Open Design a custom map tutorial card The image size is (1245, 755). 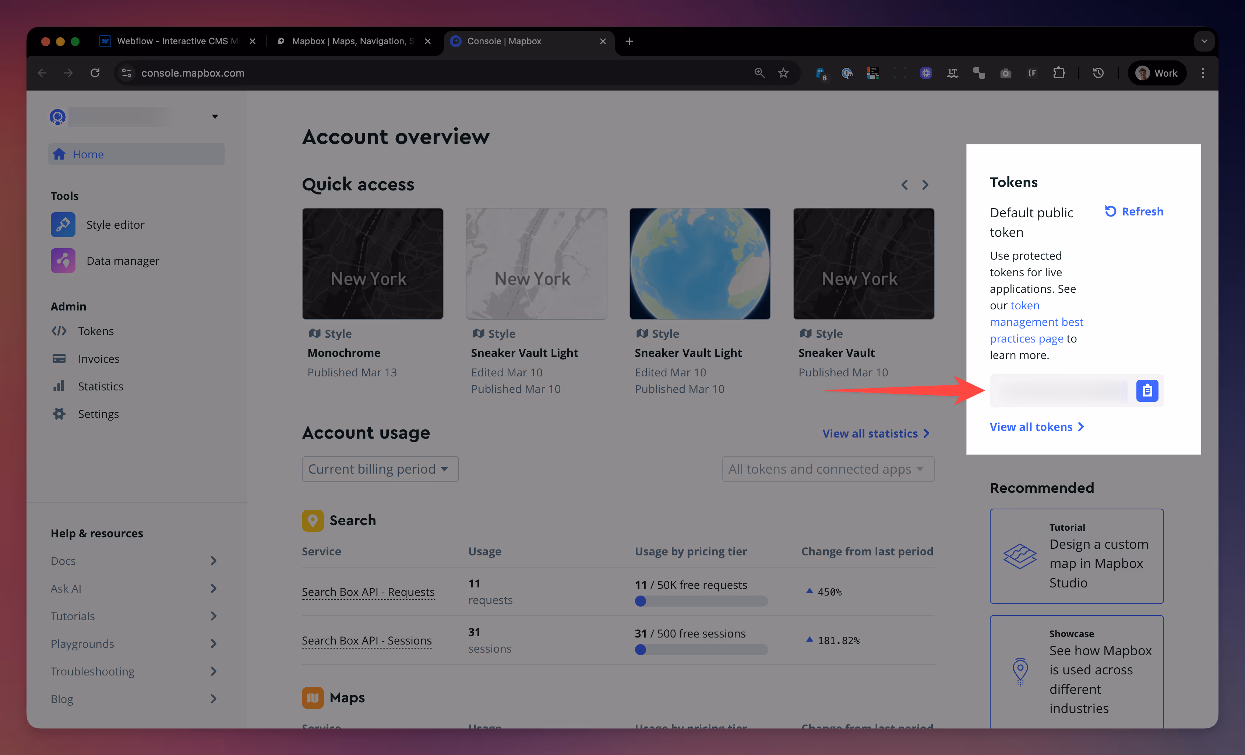tap(1076, 556)
